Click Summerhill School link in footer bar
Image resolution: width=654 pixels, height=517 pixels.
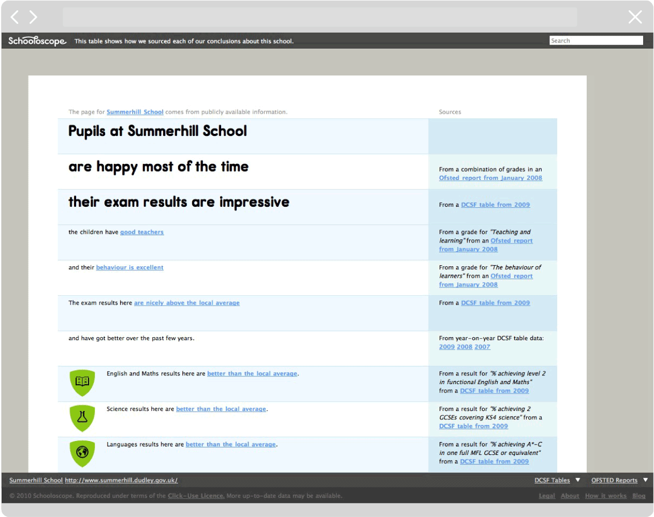[x=36, y=480]
